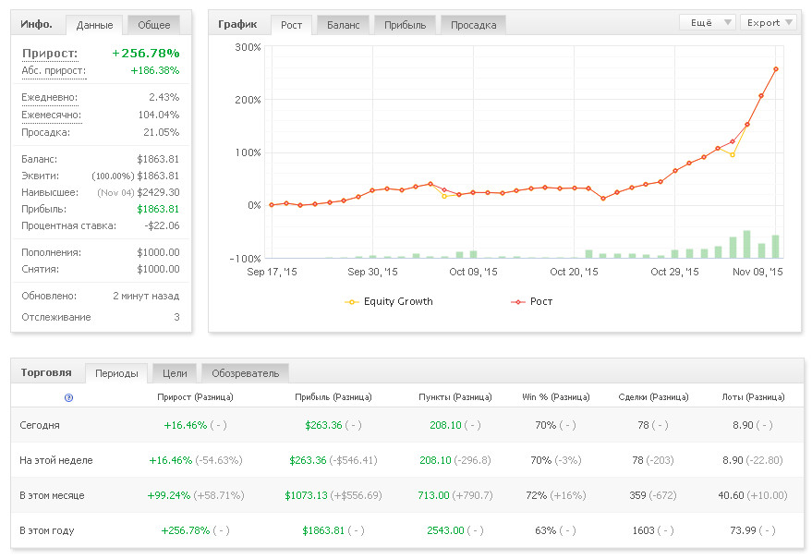812x559 pixels.
Task: Click the 1603 yearly trades cell
Action: pyautogui.click(x=643, y=530)
